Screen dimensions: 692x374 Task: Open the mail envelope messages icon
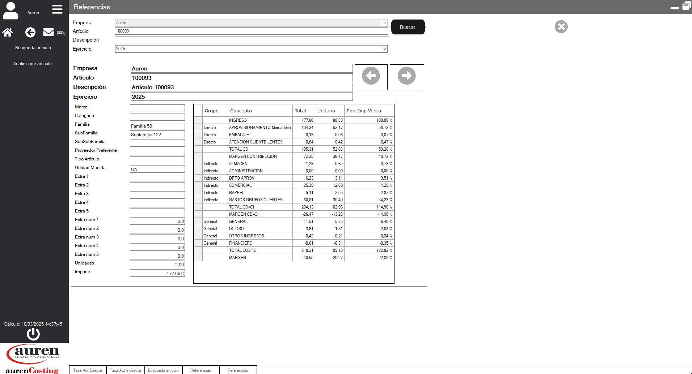click(48, 32)
